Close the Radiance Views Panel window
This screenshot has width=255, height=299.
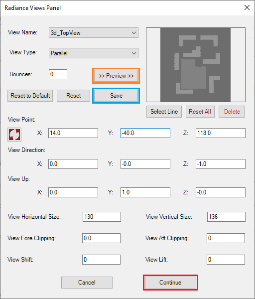247,7
